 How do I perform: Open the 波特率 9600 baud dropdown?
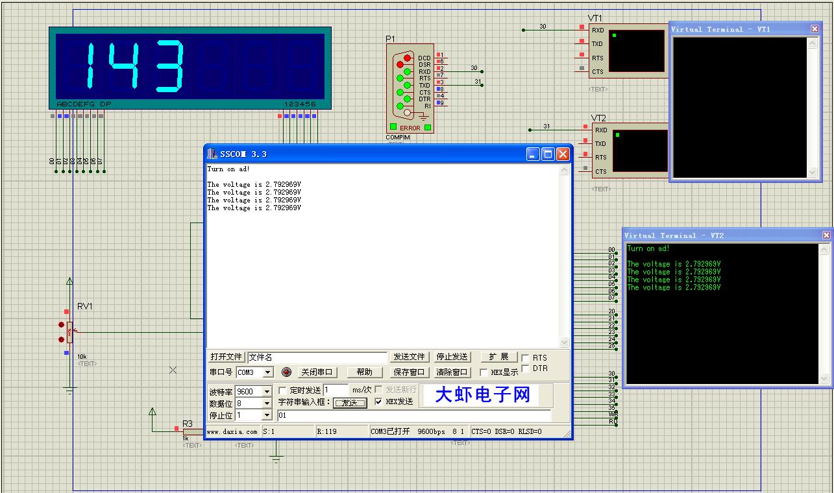(267, 392)
